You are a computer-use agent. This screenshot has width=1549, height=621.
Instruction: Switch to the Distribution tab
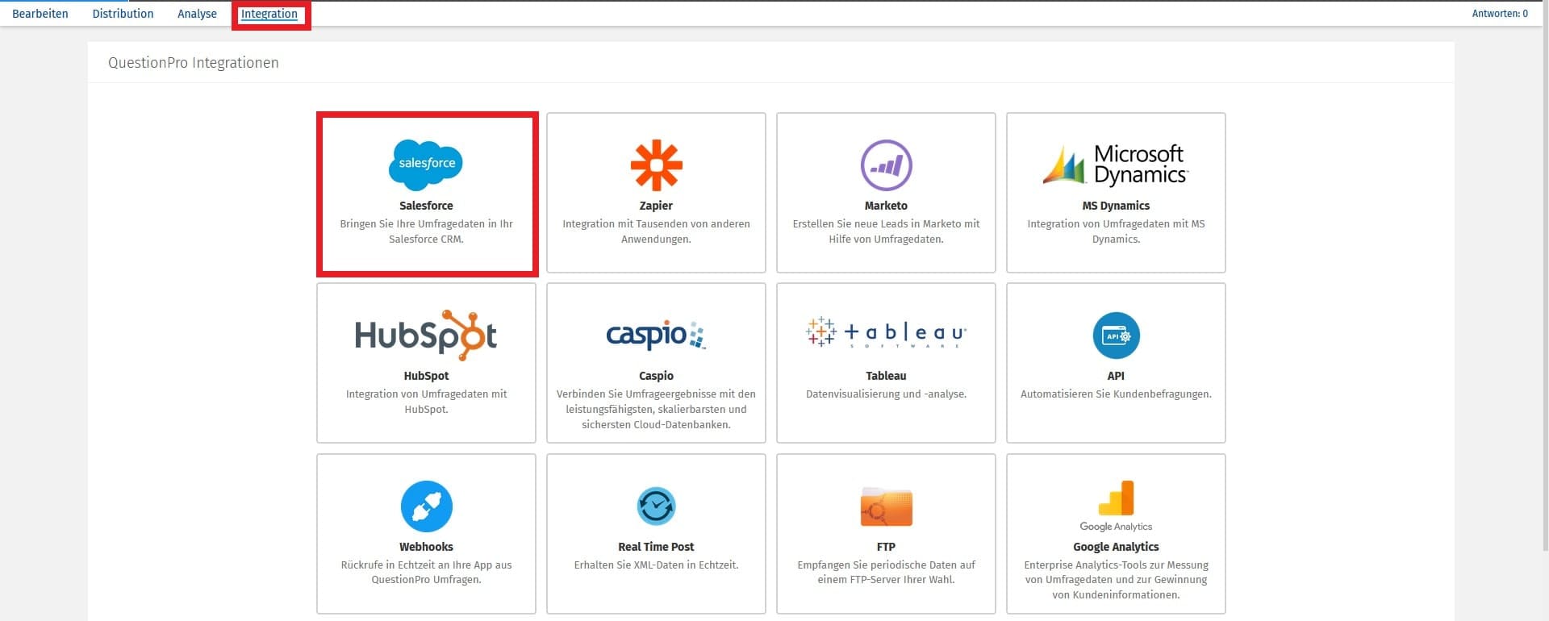[123, 14]
